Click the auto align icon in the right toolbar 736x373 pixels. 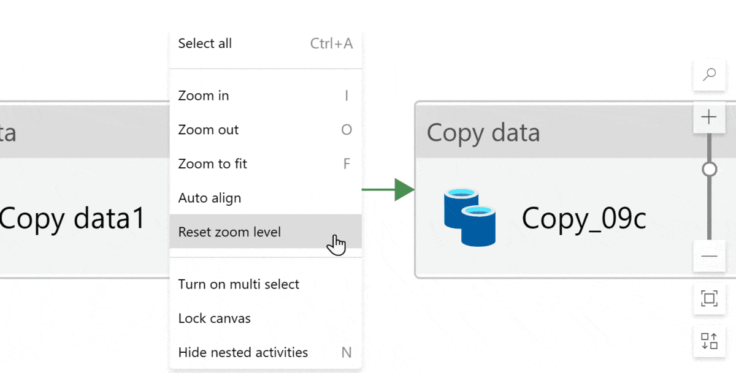tap(709, 341)
